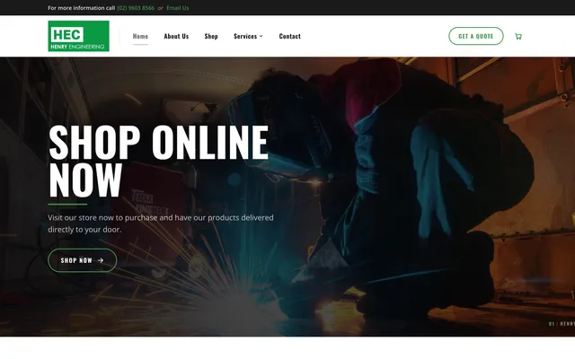The width and height of the screenshot is (575, 359).
Task: Click the Email Us link
Action: tap(178, 8)
